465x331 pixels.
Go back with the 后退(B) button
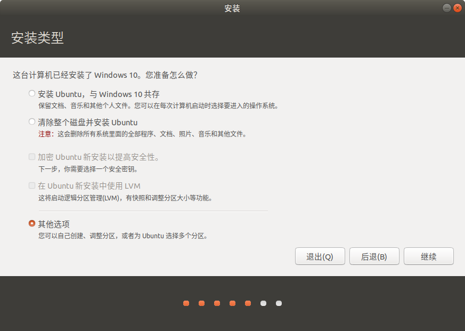pos(374,256)
